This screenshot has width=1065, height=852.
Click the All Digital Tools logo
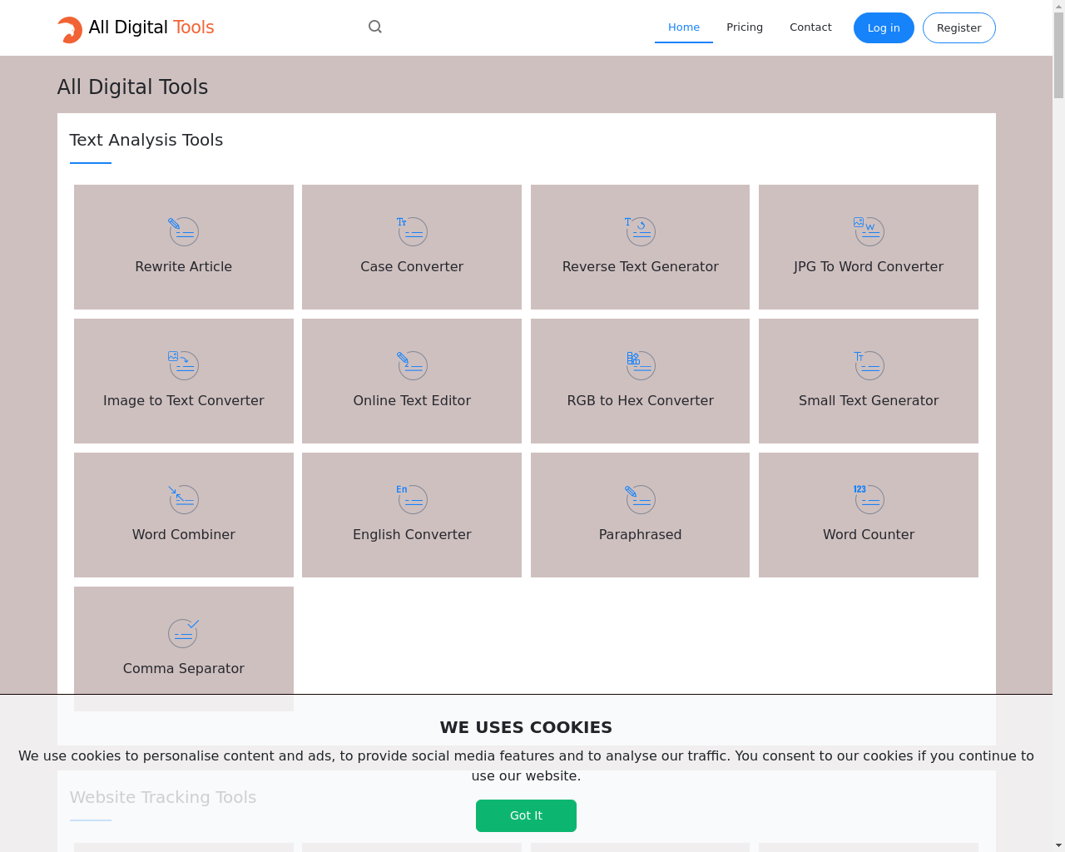(x=136, y=28)
